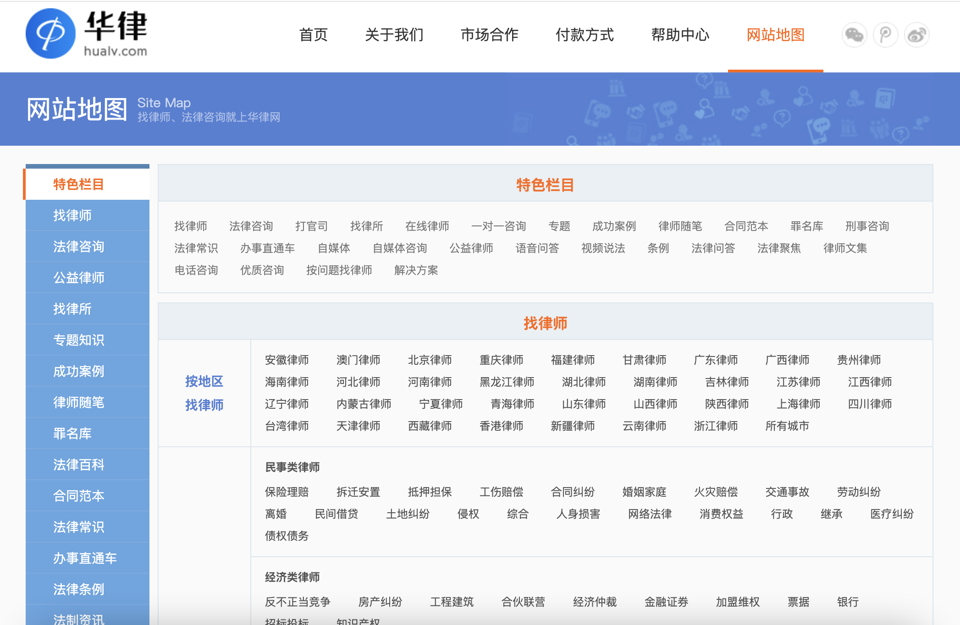Open the 关于我们 navigation item
Image resolution: width=960 pixels, height=625 pixels.
pos(394,35)
